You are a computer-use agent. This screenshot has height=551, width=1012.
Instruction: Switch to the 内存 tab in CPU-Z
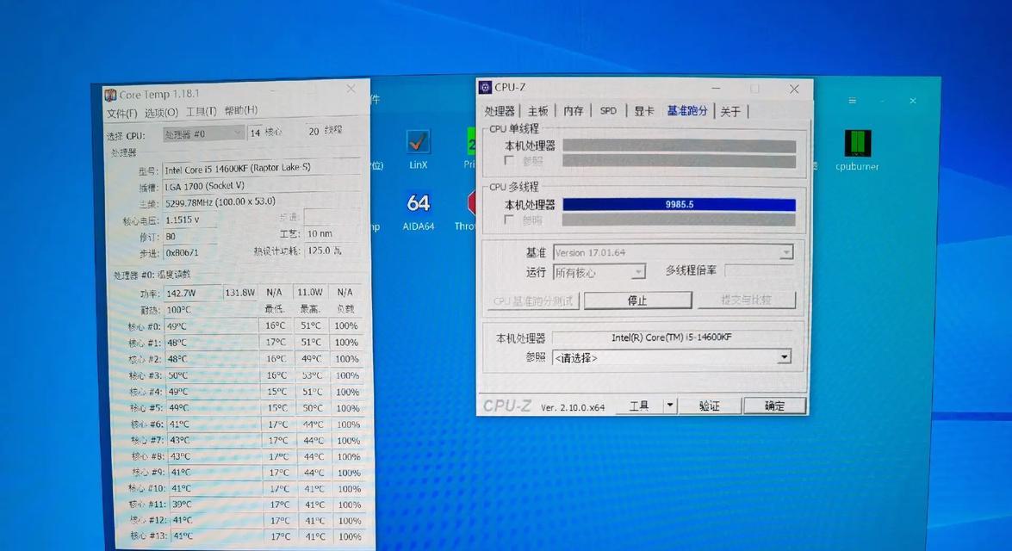(573, 111)
